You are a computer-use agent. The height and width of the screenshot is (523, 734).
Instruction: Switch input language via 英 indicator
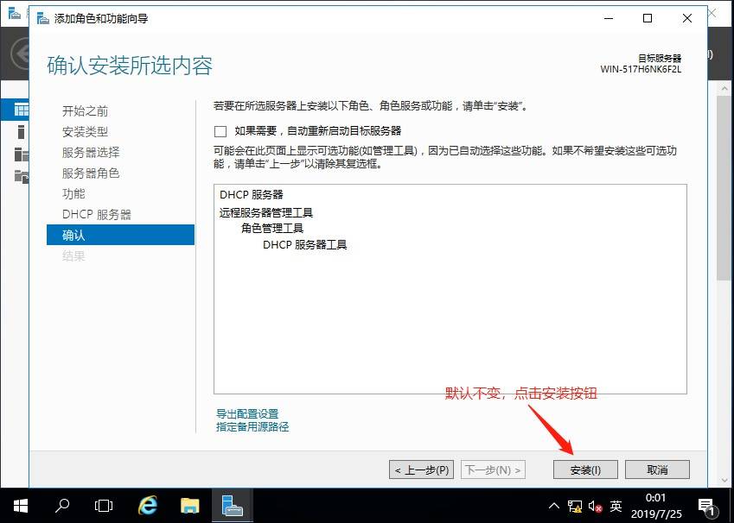(x=616, y=505)
